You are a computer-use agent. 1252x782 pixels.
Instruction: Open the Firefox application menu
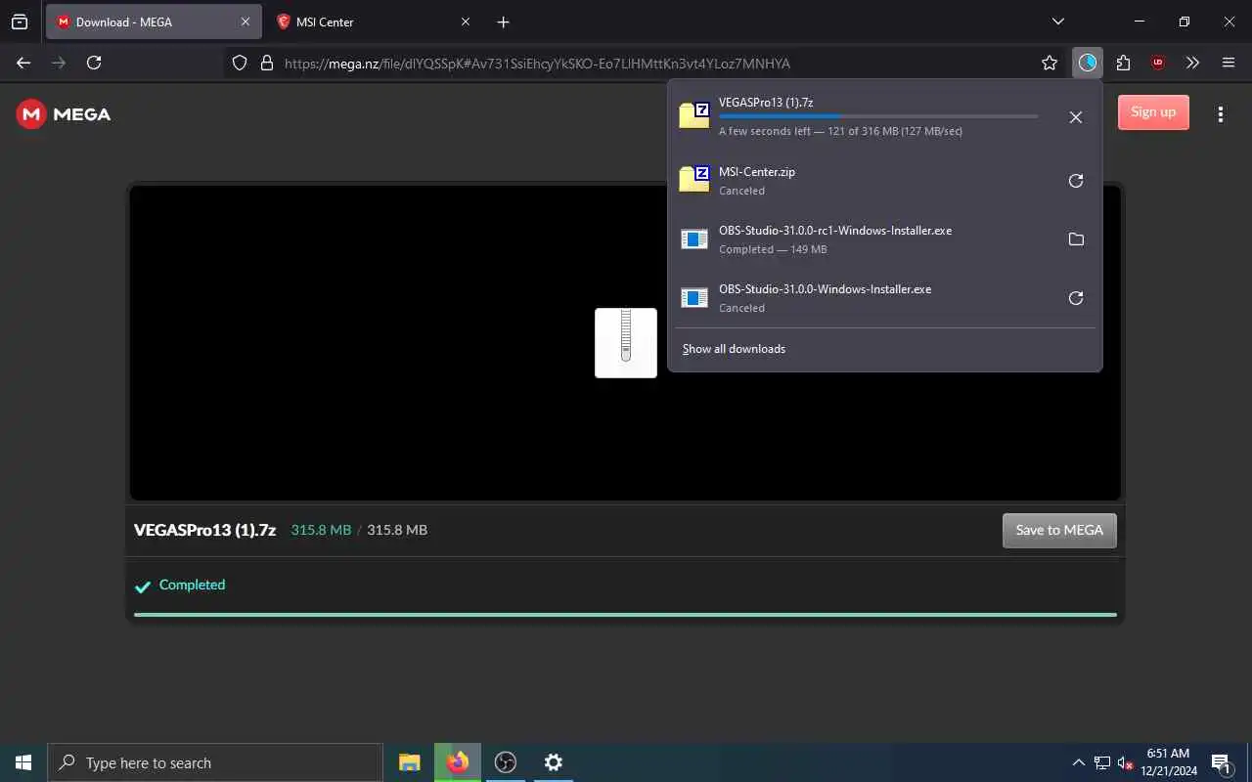pyautogui.click(x=1229, y=63)
